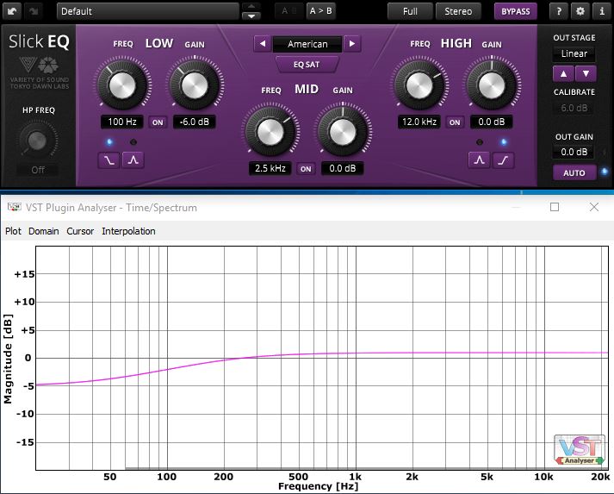Image resolution: width=614 pixels, height=494 pixels.
Task: Toggle the HIGH band ON switch
Action: tap(455, 122)
